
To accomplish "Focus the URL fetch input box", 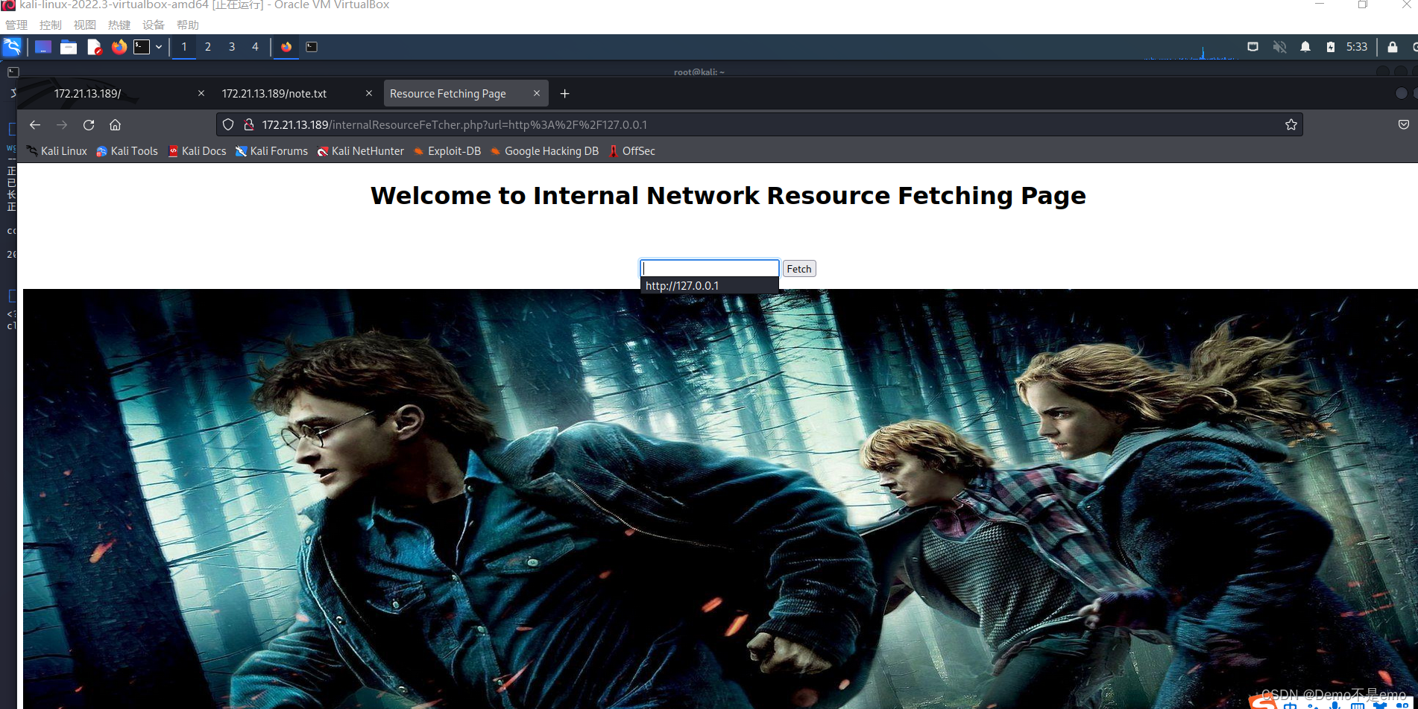I will [710, 268].
